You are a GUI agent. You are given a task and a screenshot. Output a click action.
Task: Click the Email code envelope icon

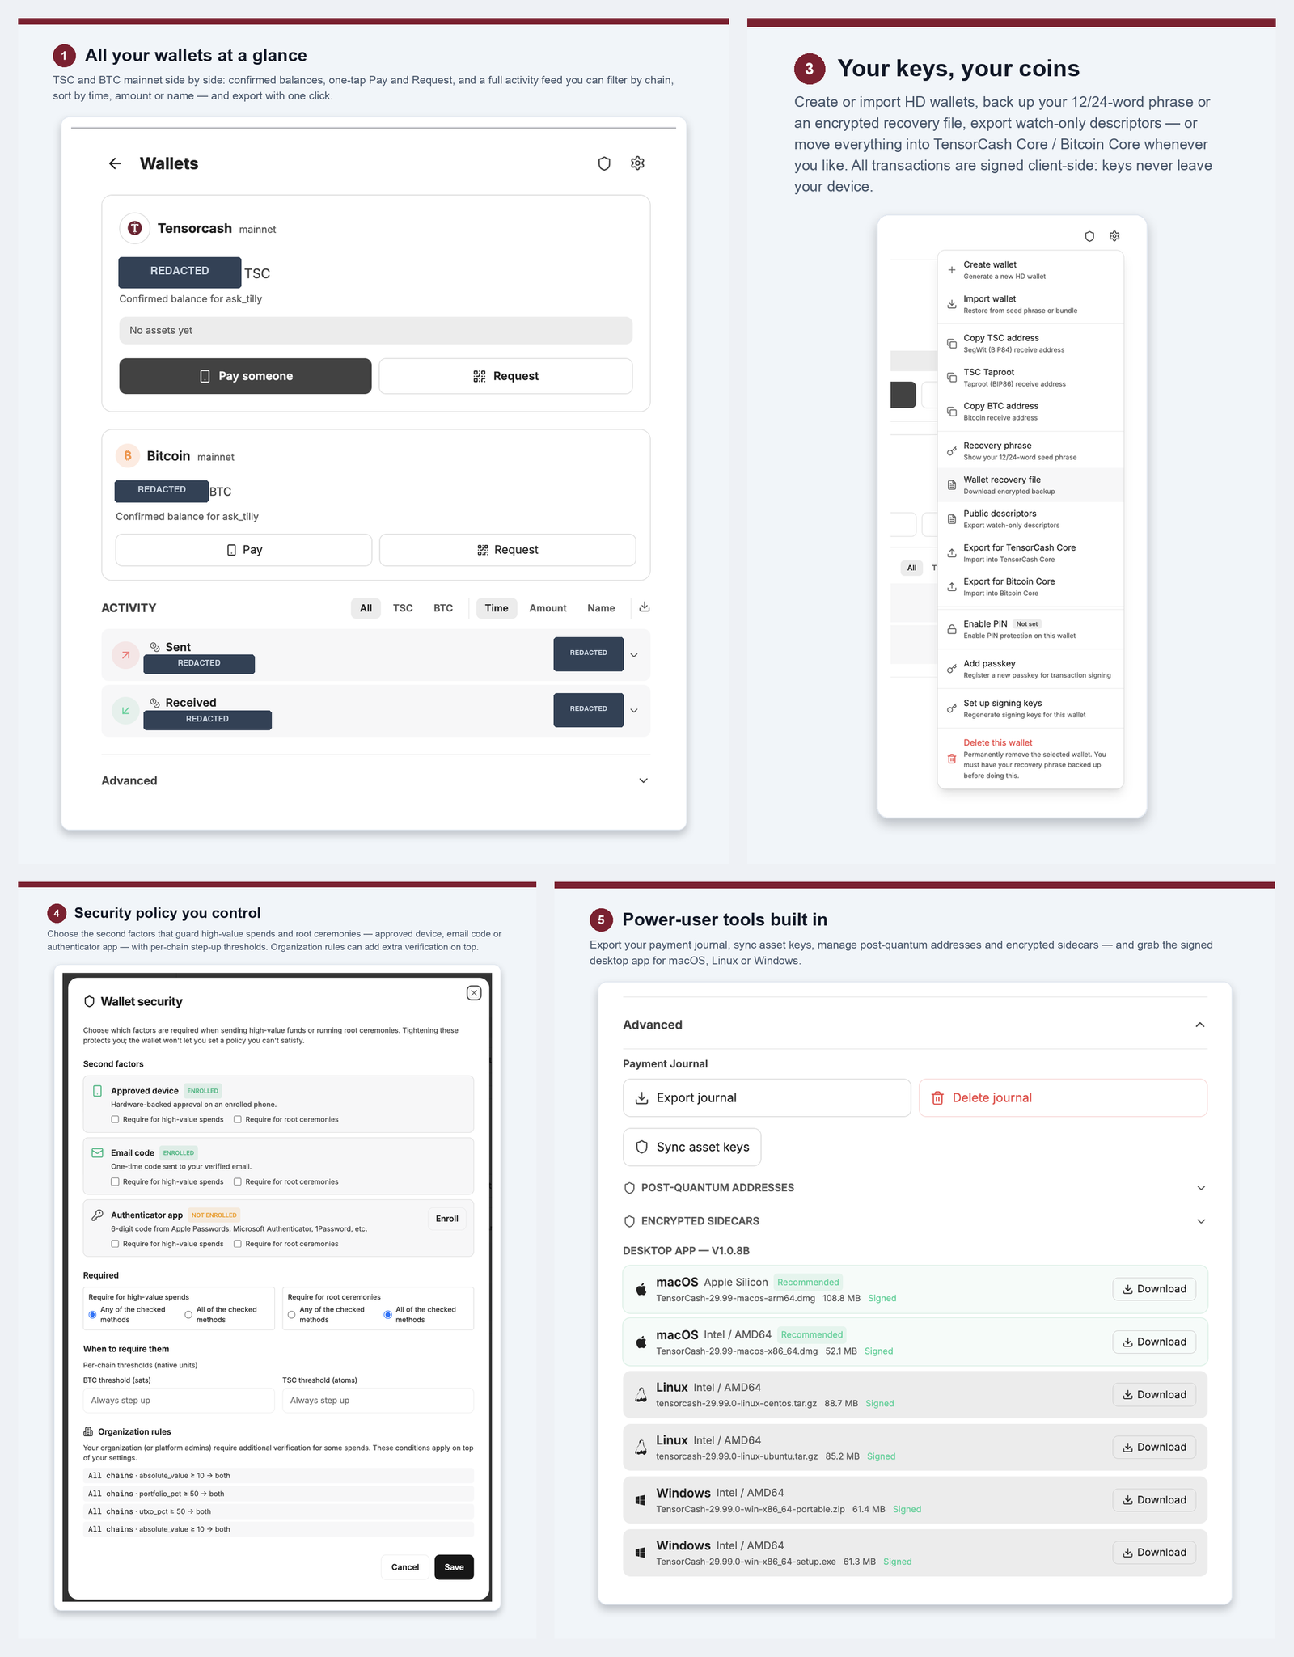click(98, 1152)
